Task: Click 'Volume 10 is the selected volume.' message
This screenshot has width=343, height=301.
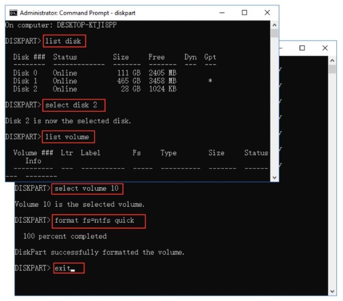Action: [x=80, y=204]
